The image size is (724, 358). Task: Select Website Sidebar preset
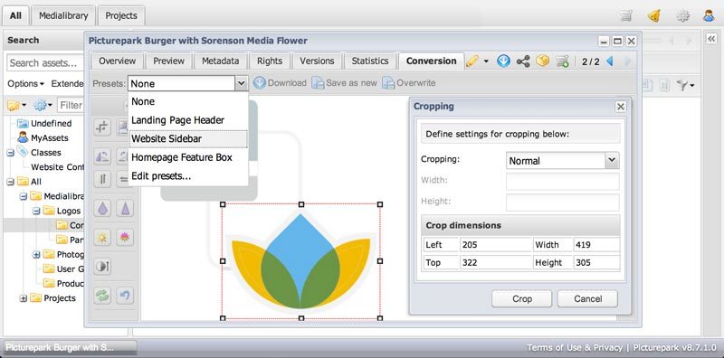coord(188,139)
